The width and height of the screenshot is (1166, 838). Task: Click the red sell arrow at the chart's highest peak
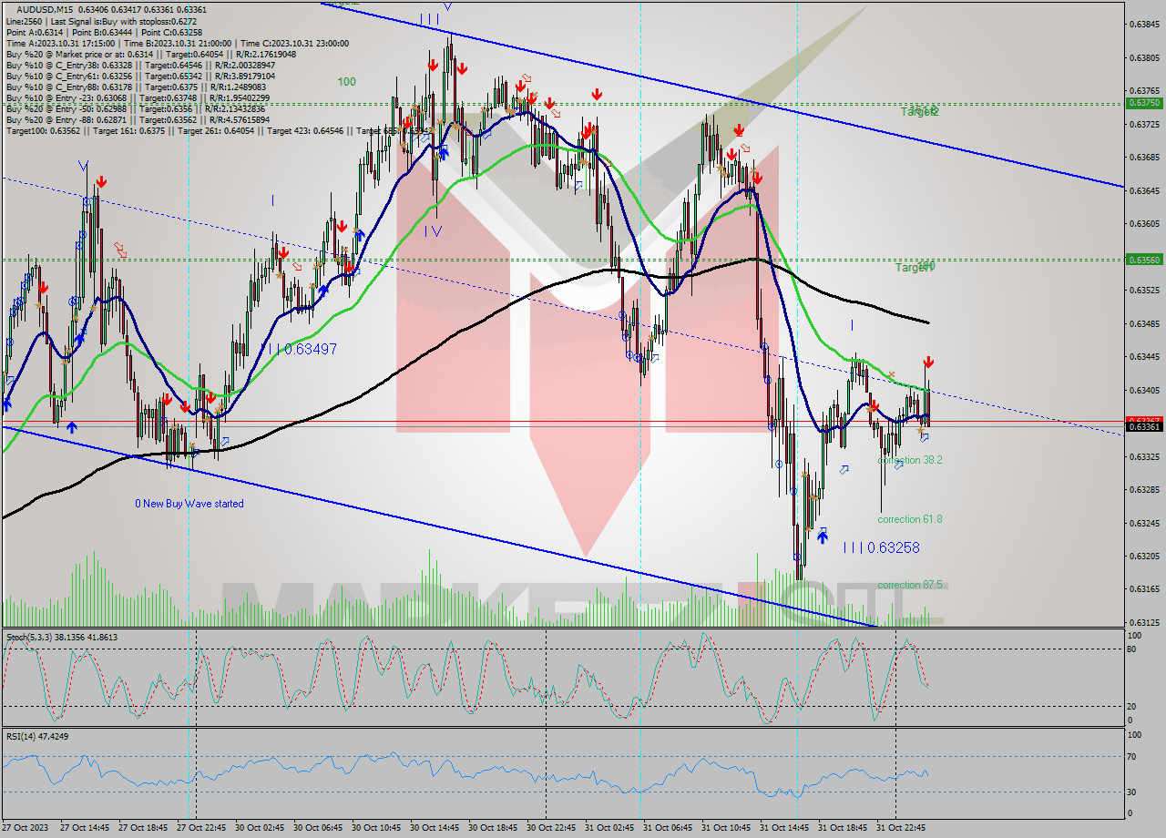click(462, 68)
